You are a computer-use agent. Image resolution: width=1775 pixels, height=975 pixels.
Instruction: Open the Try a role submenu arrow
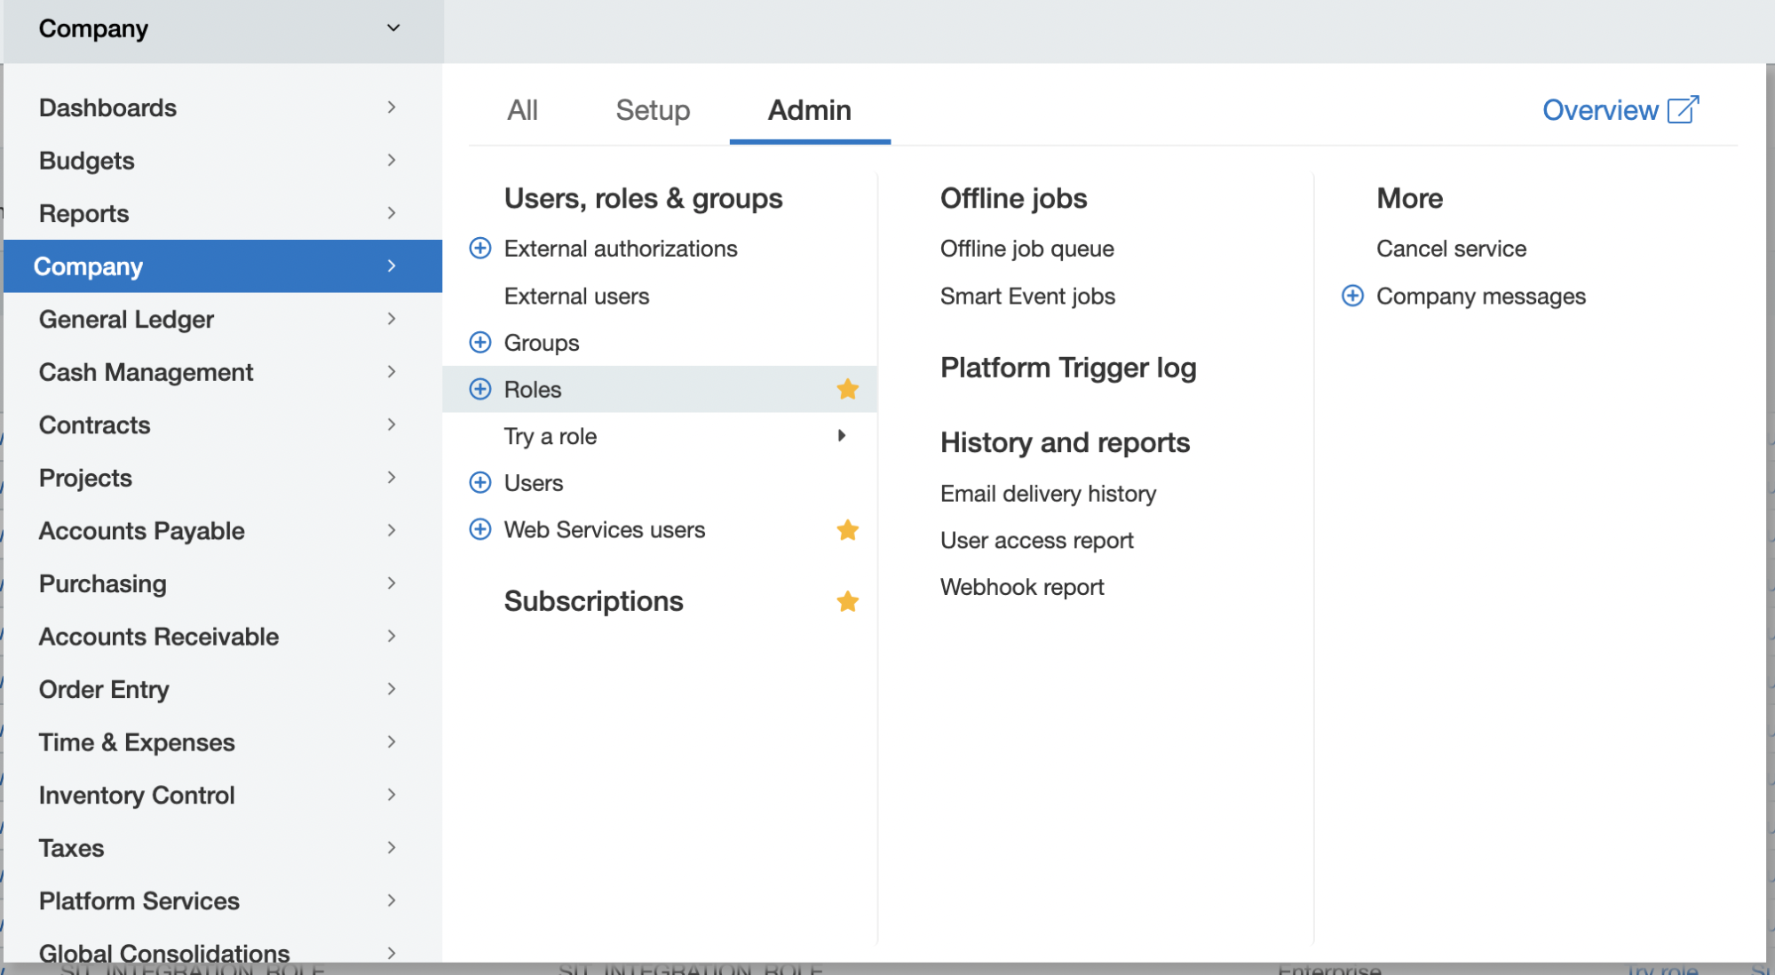point(842,436)
